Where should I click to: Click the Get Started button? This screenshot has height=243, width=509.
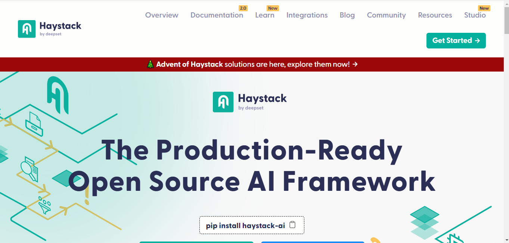(x=456, y=41)
